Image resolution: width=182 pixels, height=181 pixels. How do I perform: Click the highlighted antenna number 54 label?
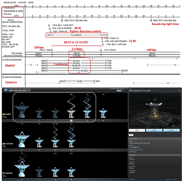tap(71, 121)
